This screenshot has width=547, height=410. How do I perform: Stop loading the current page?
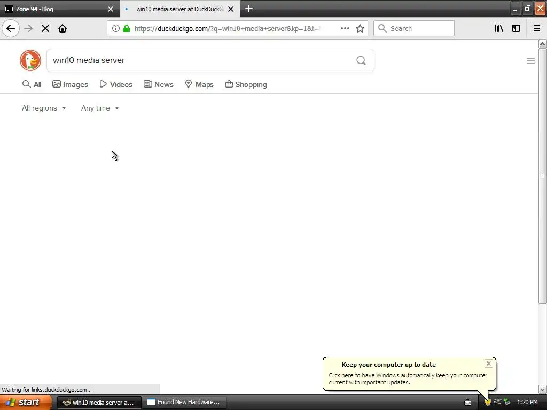(x=45, y=28)
